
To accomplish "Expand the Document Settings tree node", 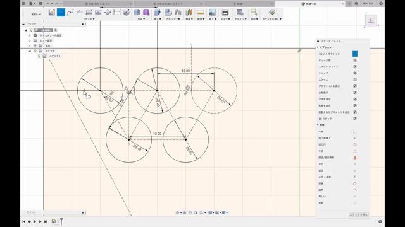I will pyautogui.click(x=30, y=35).
